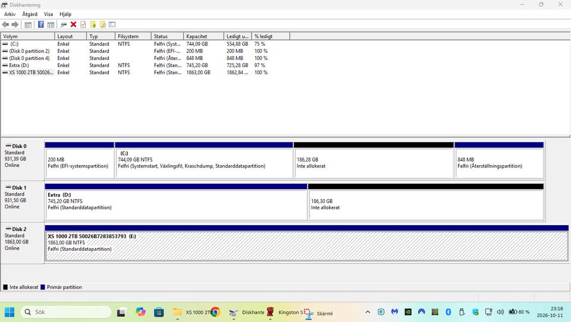Switch to the Diskhantering taskbar button
This screenshot has height=322, width=571.
coord(246,312)
